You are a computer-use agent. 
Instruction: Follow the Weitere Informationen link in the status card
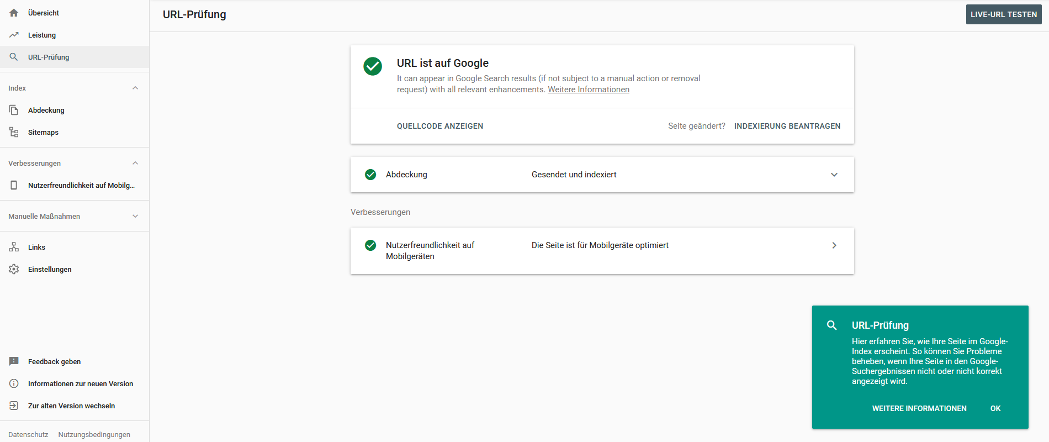[x=589, y=90]
